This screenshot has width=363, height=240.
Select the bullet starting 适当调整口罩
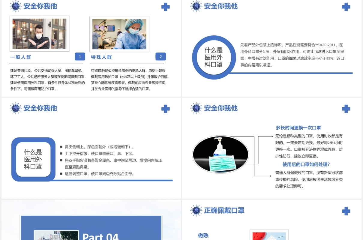point(97,174)
